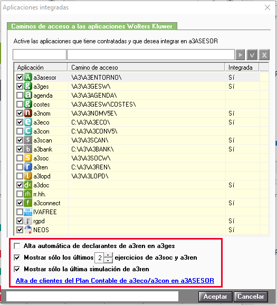Viewport: 277px width, 305px height.
Task: Select the \A3\A3ENTORNO\ path cell
Action: point(147,78)
